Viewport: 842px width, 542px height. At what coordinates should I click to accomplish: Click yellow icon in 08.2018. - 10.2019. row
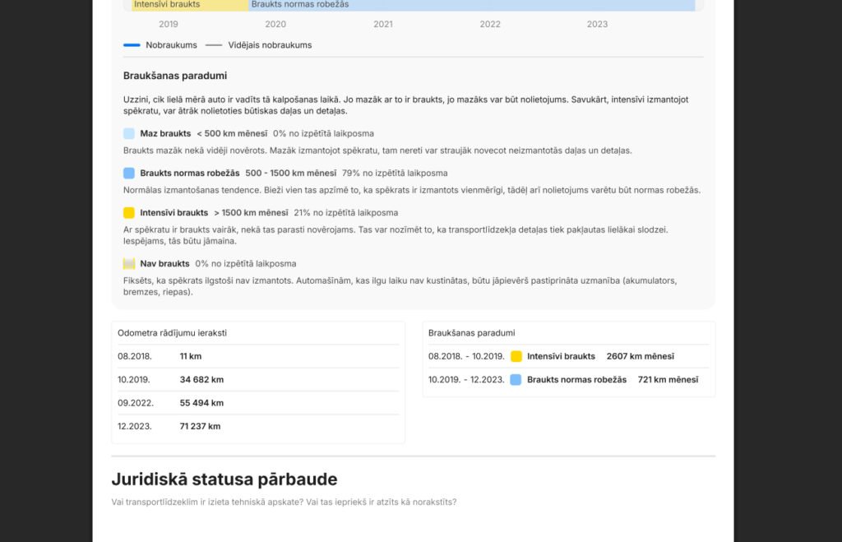[516, 357]
